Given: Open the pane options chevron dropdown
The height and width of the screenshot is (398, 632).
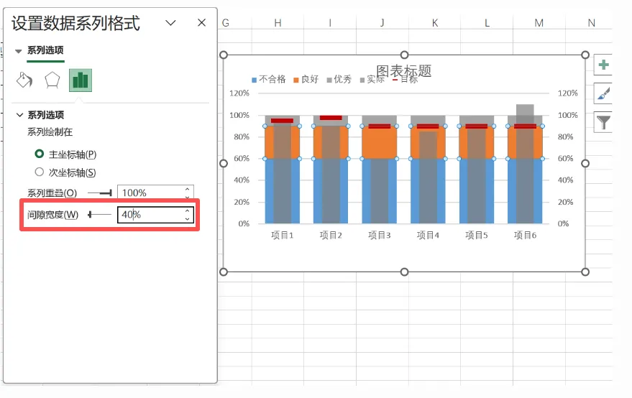Looking at the screenshot, I should (x=171, y=22).
